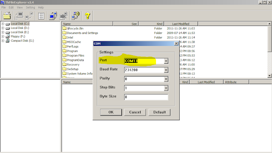Click the open folder toolbar icon
Screen dimensions: 272x153
click(7, 16)
